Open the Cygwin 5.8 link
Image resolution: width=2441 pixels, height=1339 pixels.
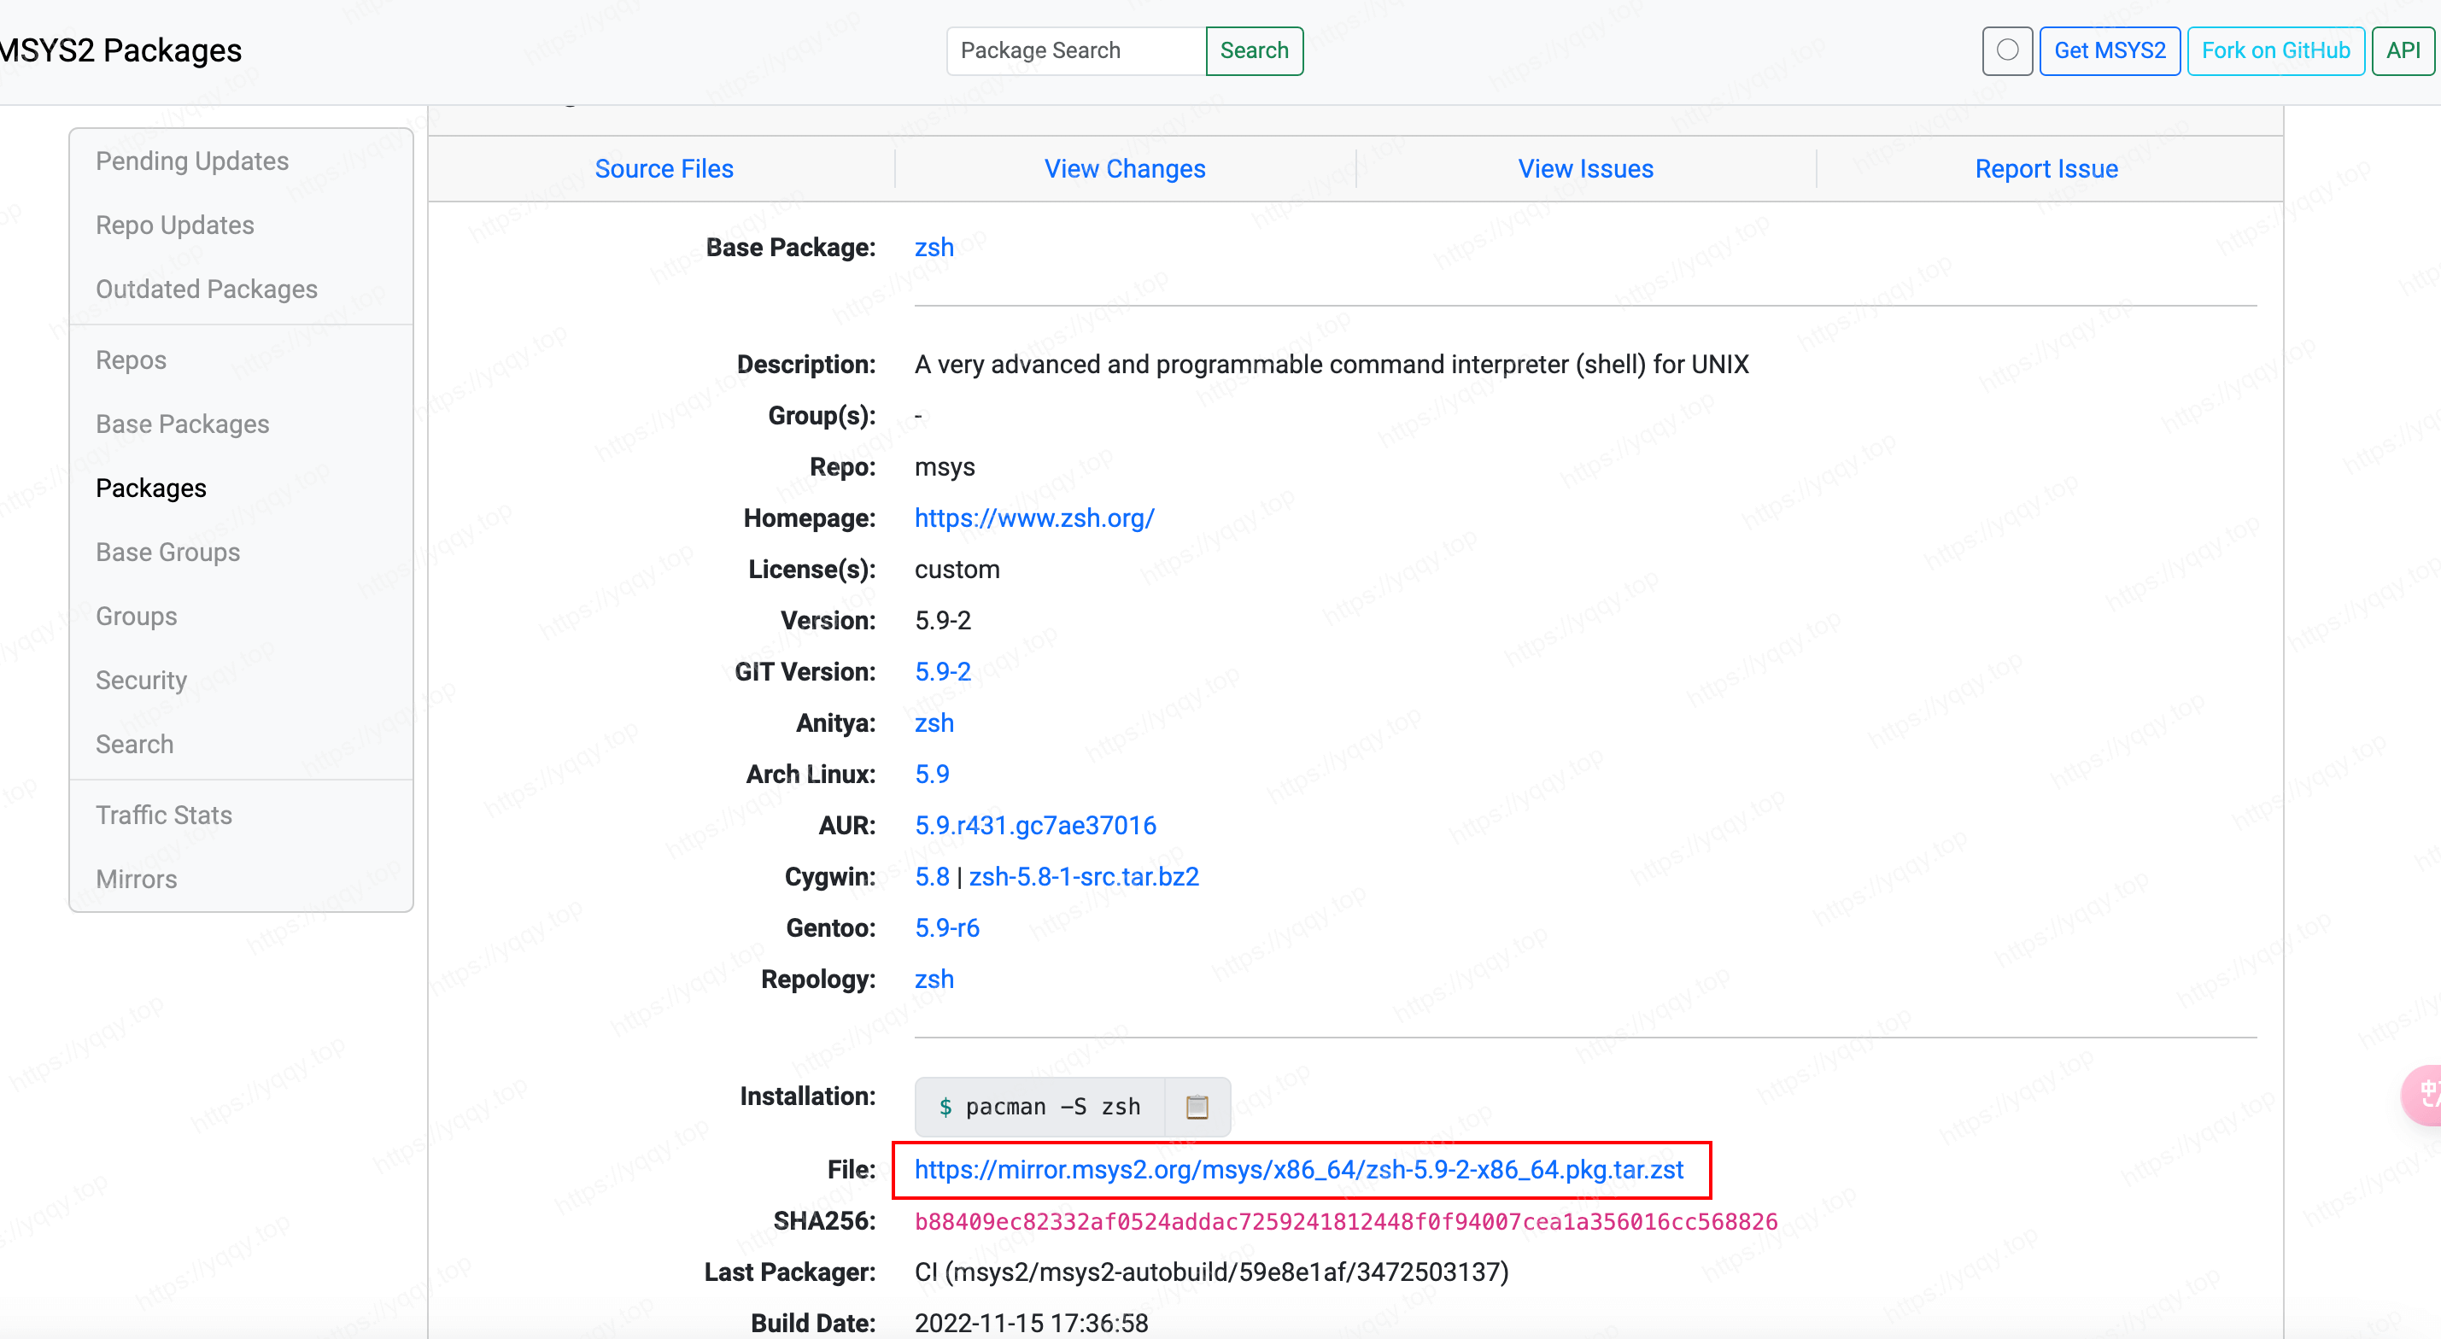click(x=932, y=876)
